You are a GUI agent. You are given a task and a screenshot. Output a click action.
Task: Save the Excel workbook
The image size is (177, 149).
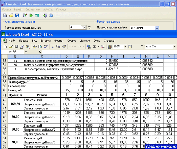click(16, 47)
